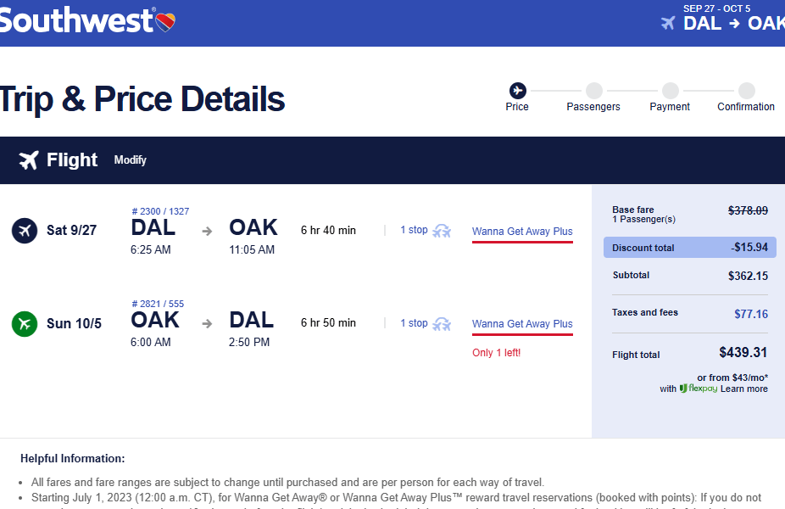The width and height of the screenshot is (785, 509).
Task: Select the Payment step circle
Action: (x=670, y=91)
